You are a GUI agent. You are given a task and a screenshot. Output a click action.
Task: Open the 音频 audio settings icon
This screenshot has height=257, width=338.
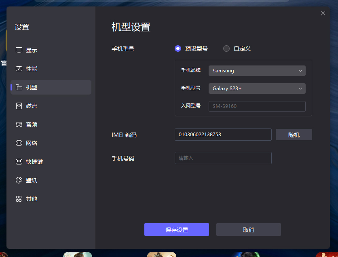[18, 124]
